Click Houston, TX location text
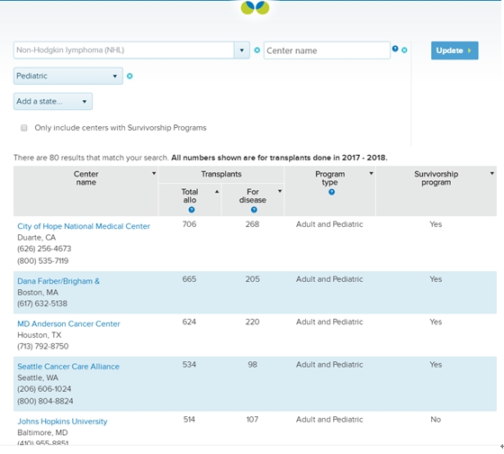This screenshot has height=454, width=504. coord(40,335)
